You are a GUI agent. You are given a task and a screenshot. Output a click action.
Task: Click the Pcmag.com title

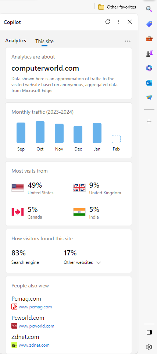[x=26, y=299]
